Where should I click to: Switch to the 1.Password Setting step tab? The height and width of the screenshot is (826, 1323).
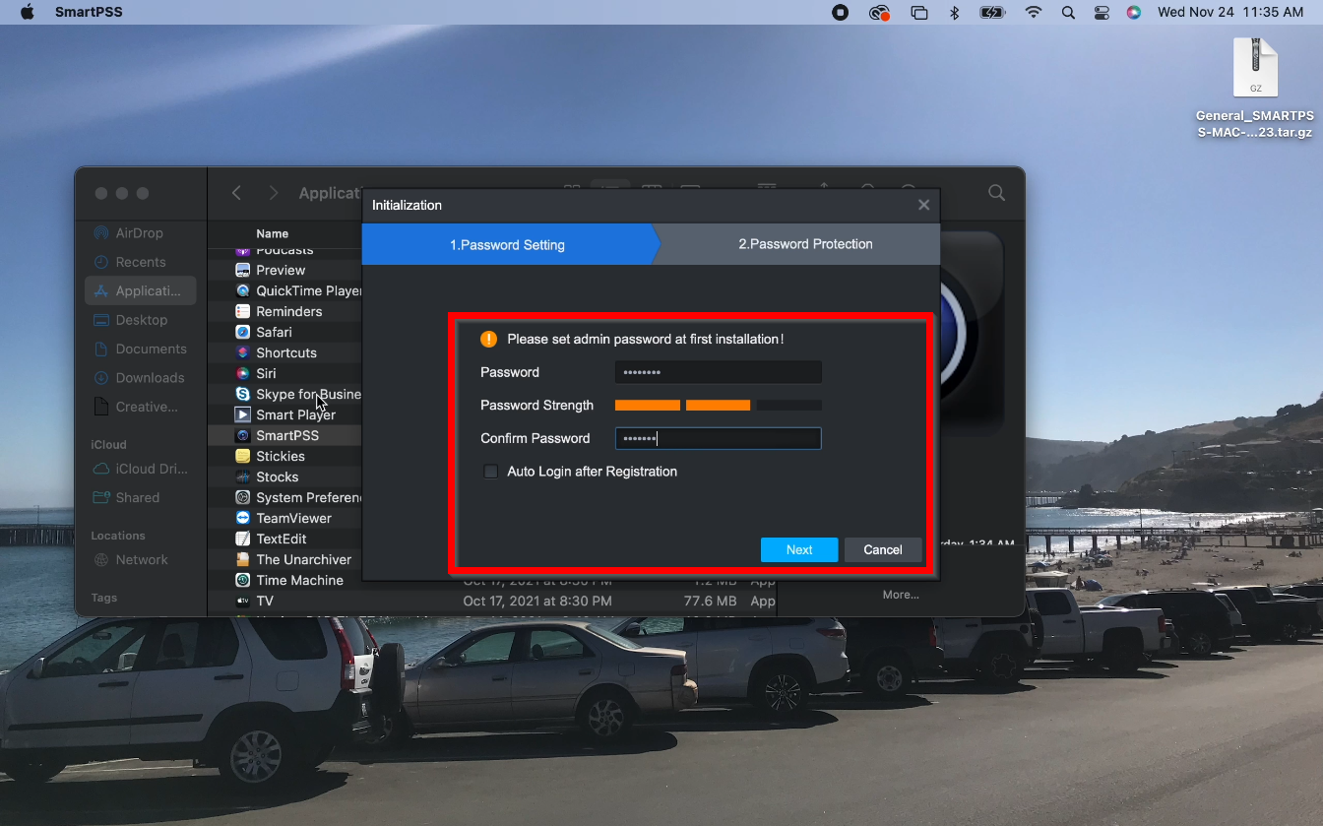pyautogui.click(x=507, y=244)
